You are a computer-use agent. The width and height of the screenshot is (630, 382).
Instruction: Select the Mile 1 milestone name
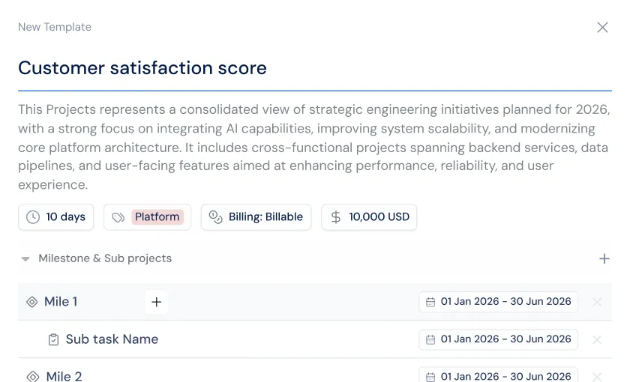(61, 302)
